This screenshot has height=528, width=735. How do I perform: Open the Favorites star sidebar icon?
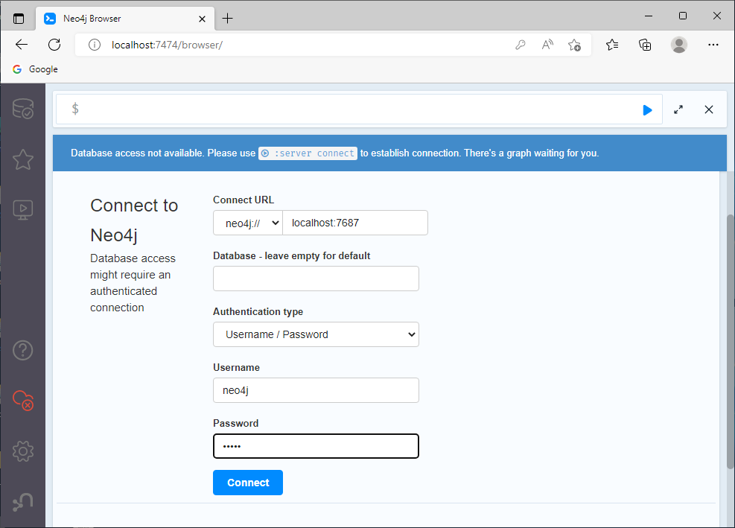[x=23, y=160]
